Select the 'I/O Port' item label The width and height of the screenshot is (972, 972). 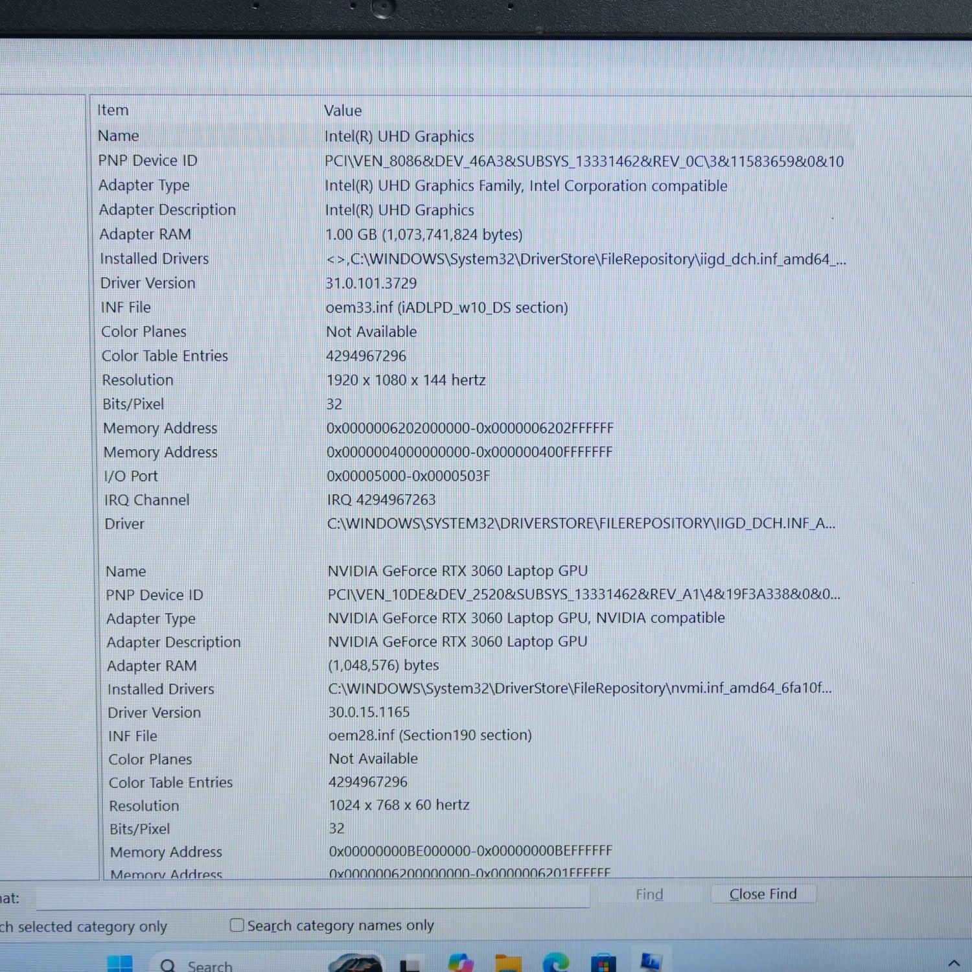[x=131, y=476]
